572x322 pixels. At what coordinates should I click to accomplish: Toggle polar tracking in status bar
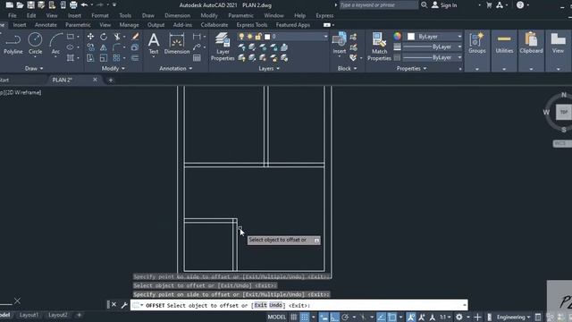point(345,317)
